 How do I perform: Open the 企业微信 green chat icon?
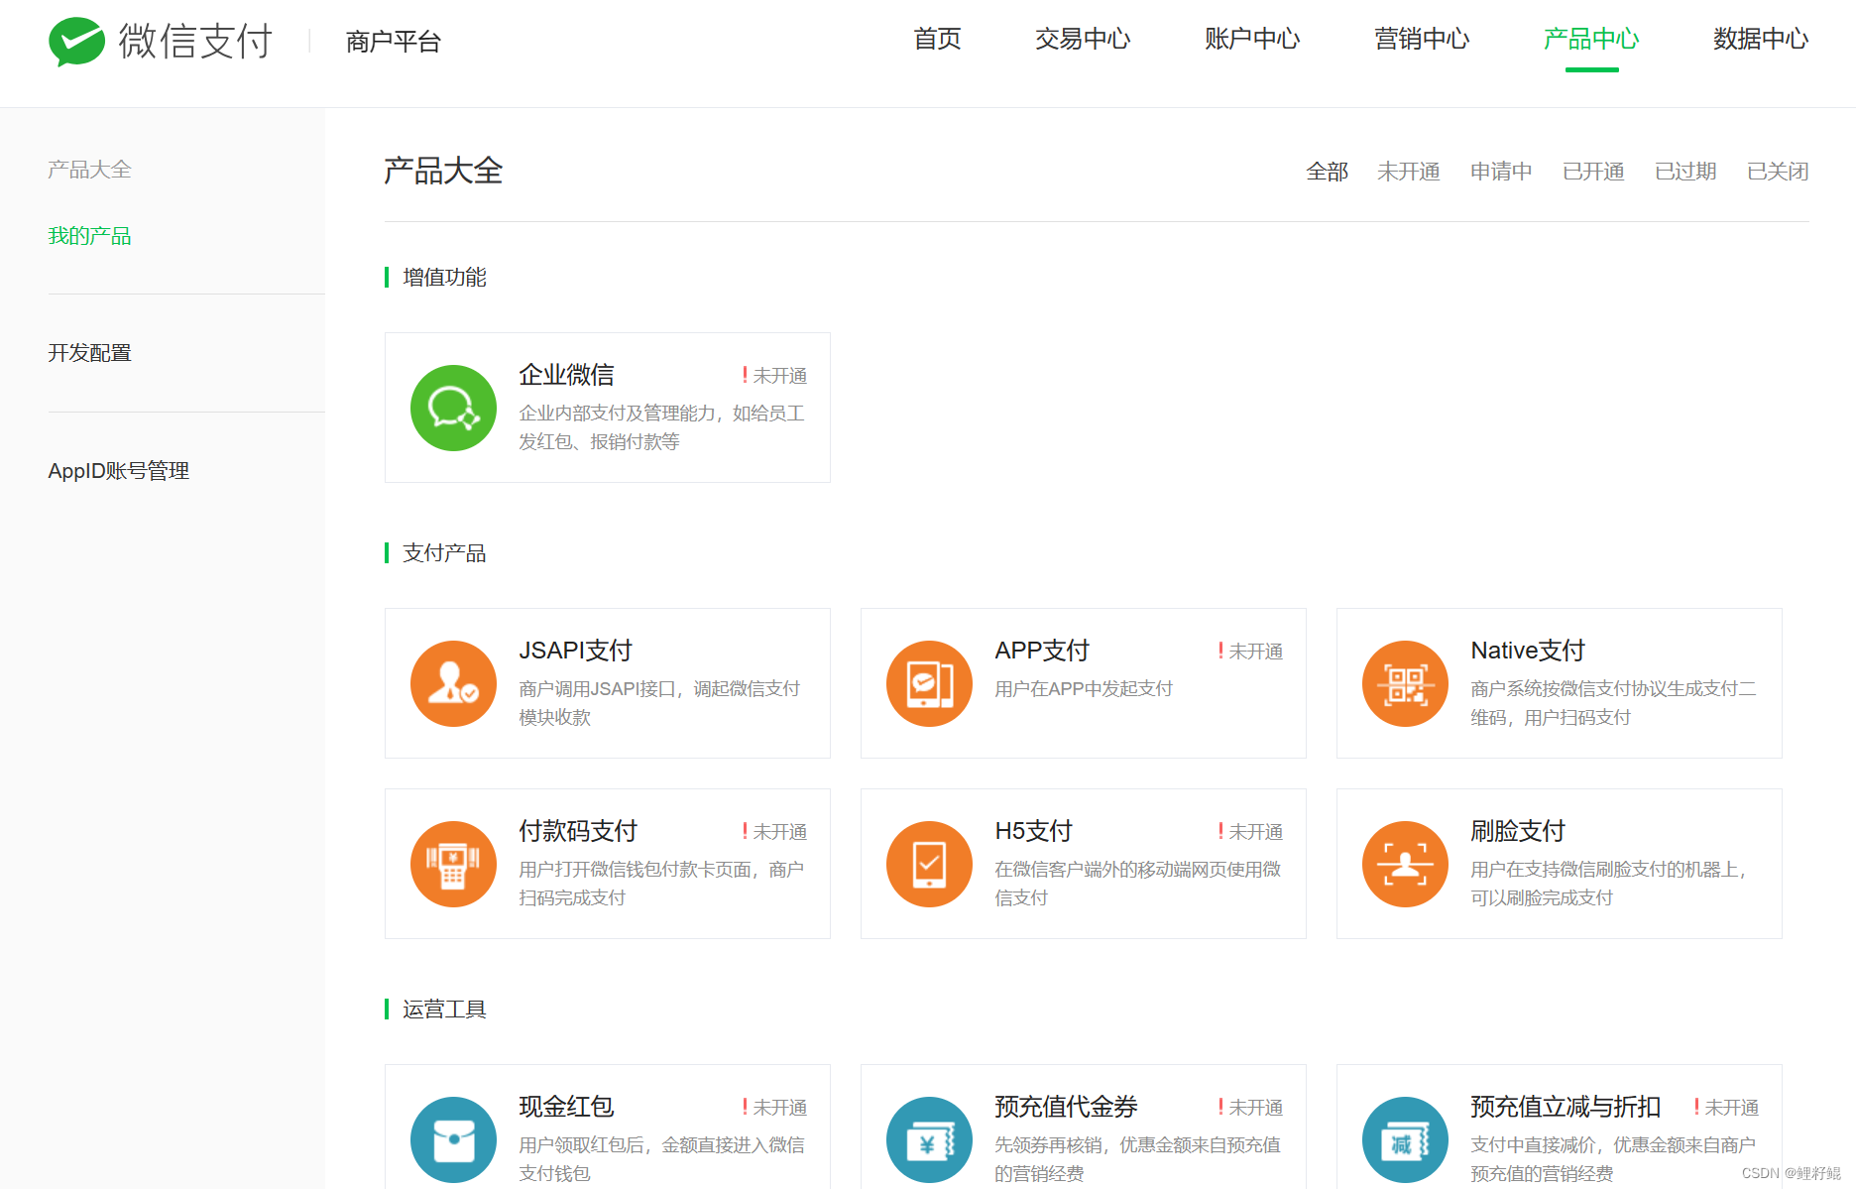point(453,408)
